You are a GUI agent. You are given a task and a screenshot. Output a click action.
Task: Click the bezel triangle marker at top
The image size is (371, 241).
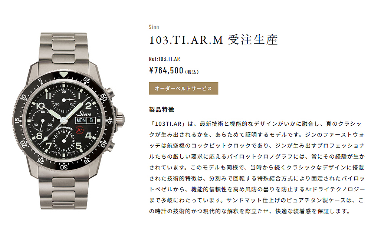tap(63, 75)
